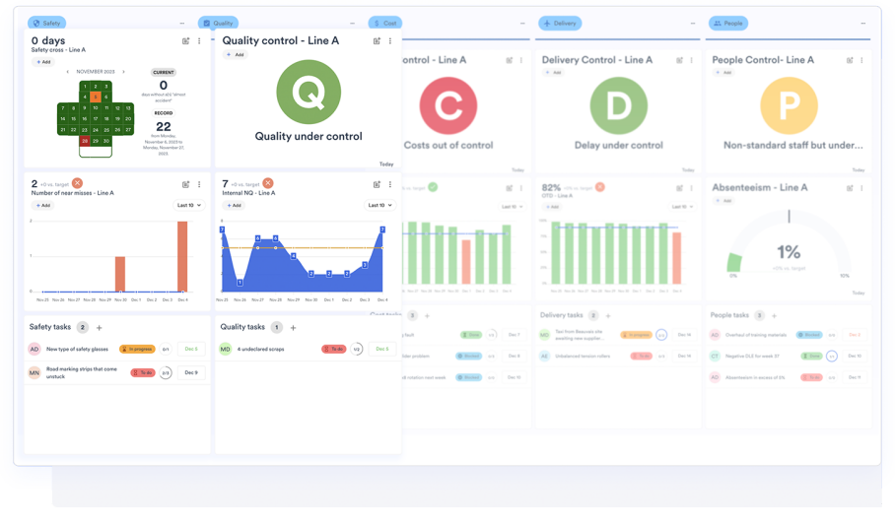Expand the Last 10 dropdown on near misses chart
Screen dimensions: 895x522
pyautogui.click(x=188, y=205)
